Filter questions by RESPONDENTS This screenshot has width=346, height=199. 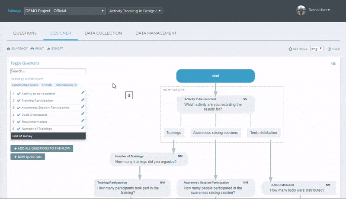pyautogui.click(x=66, y=85)
